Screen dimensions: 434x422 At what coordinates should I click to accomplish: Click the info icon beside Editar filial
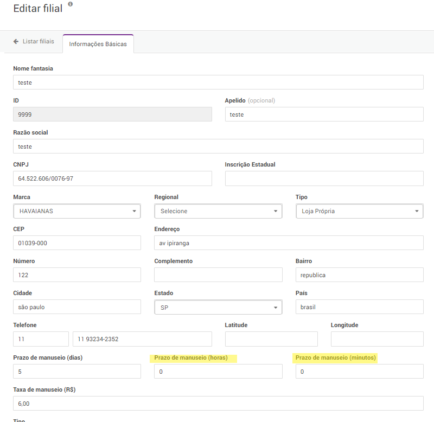(x=71, y=4)
